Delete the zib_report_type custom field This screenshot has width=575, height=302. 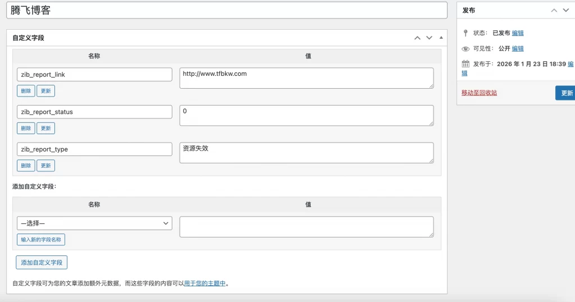pos(26,166)
